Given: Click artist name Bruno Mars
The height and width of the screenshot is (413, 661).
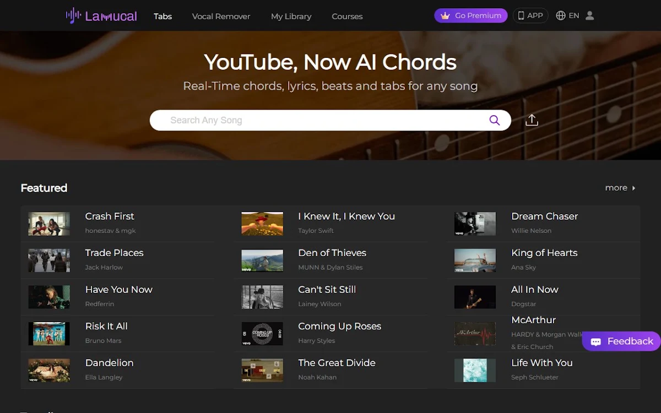Looking at the screenshot, I should pos(103,341).
